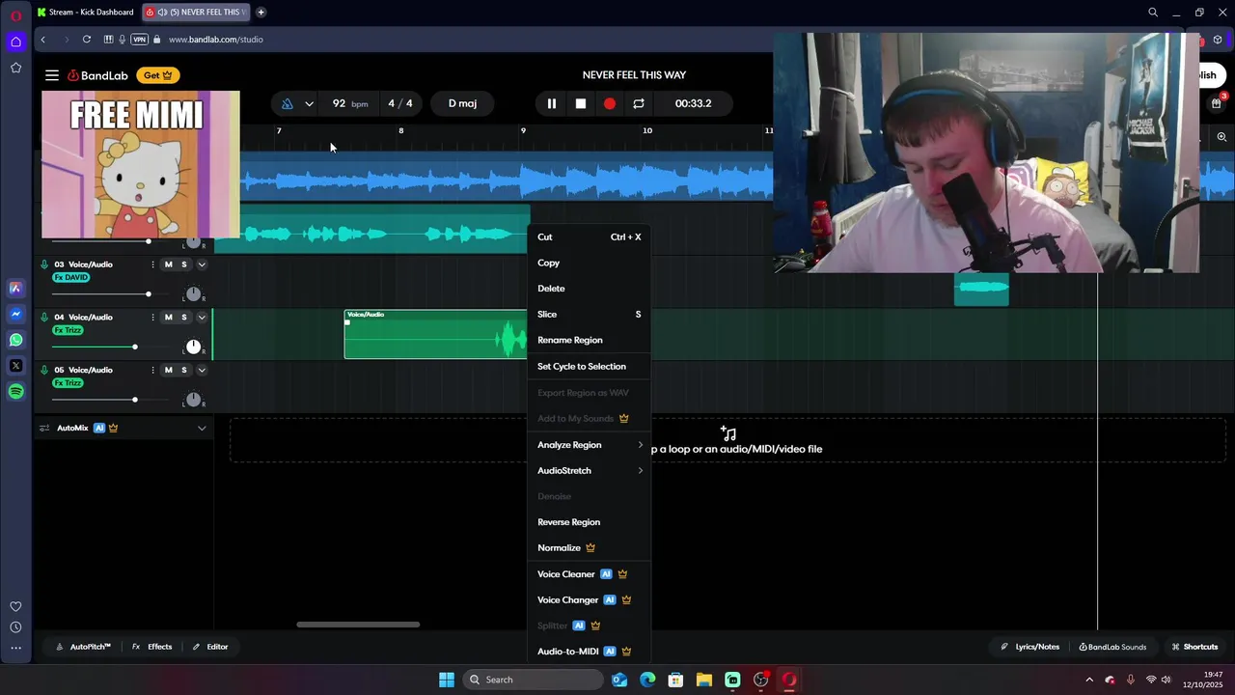This screenshot has height=695, width=1235.
Task: Select Voice Changer AI option
Action: click(x=589, y=600)
